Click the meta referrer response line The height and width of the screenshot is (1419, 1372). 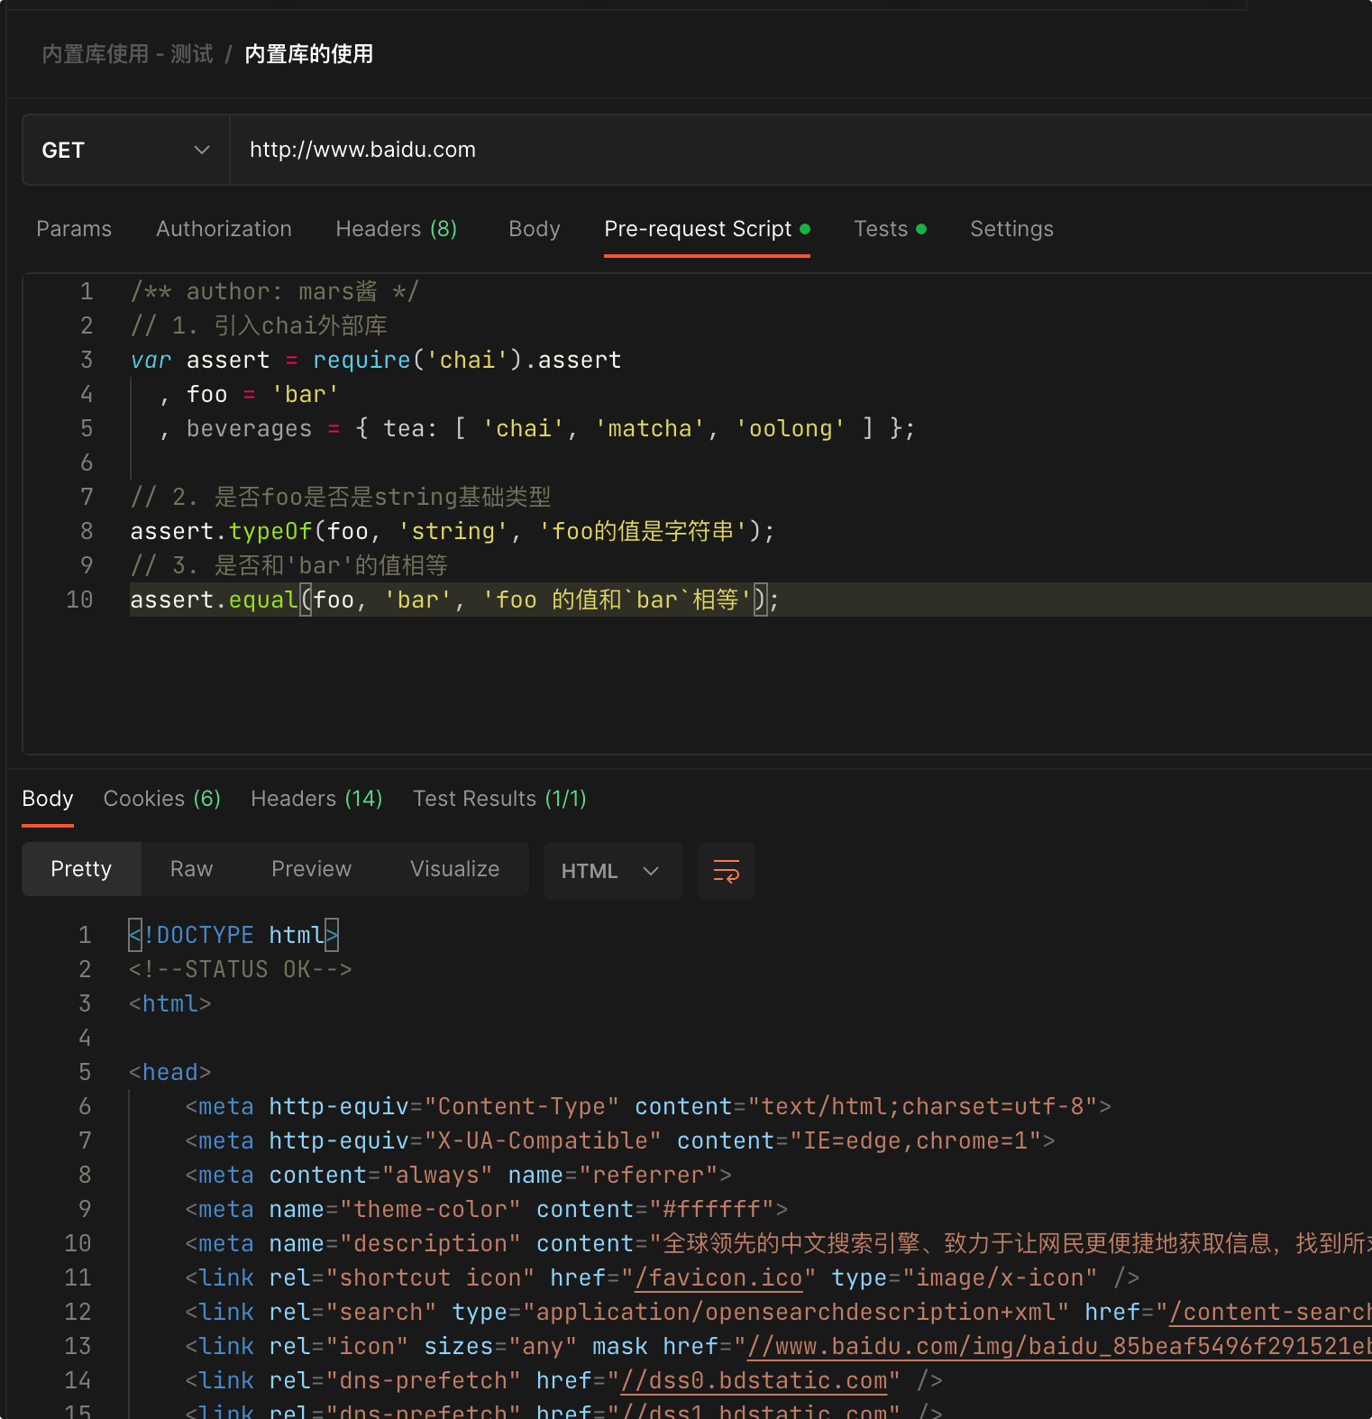[x=458, y=1175]
